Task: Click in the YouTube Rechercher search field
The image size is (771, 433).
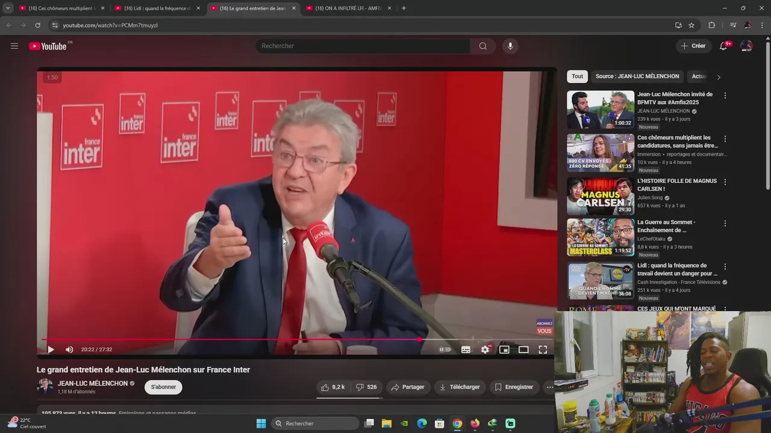Action: [363, 46]
